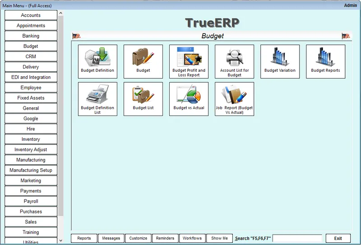Image resolution: width=361 pixels, height=245 pixels.
Task: Go to the Payments module
Action: [31, 191]
